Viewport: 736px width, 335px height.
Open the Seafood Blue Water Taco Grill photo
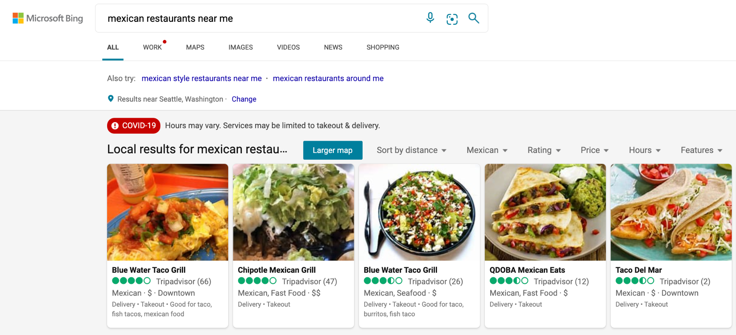tap(419, 212)
